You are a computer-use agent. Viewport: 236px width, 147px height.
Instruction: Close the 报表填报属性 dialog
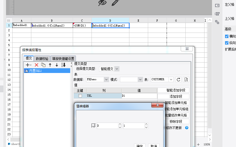coord(187,49)
